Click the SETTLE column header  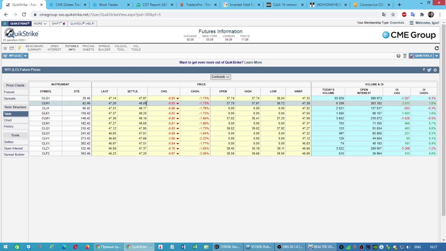coord(132,91)
